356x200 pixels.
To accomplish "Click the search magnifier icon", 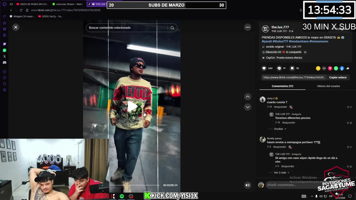I will click(172, 28).
